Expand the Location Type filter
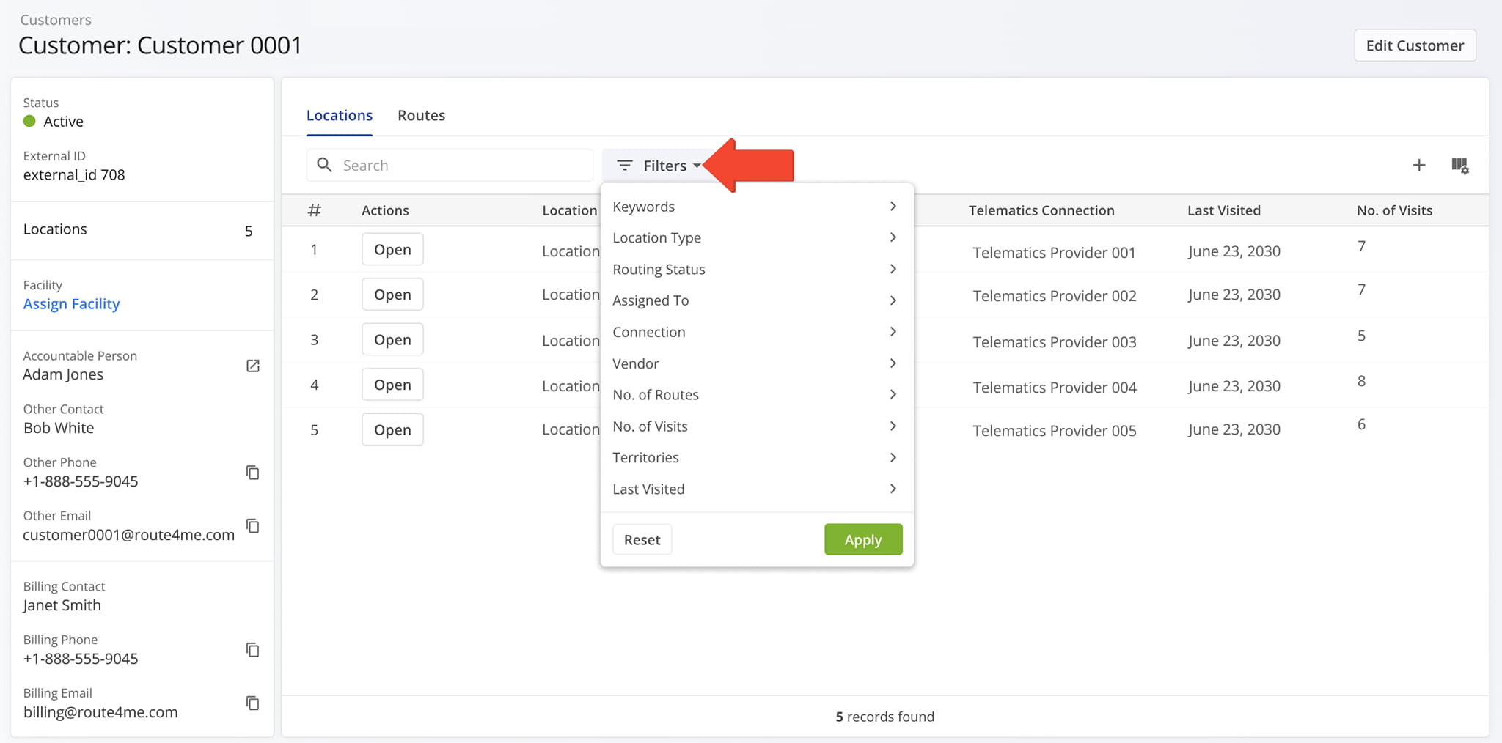Image resolution: width=1502 pixels, height=743 pixels. click(x=755, y=238)
